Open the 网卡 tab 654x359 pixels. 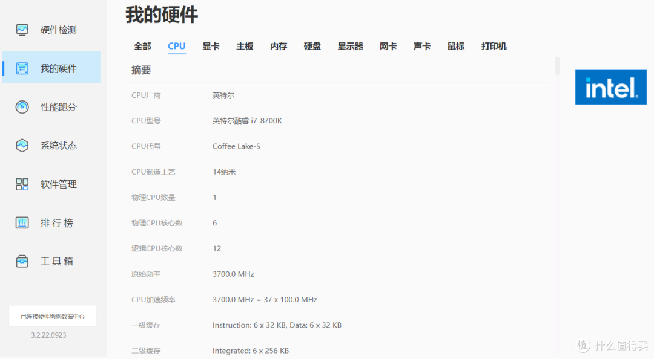click(388, 46)
